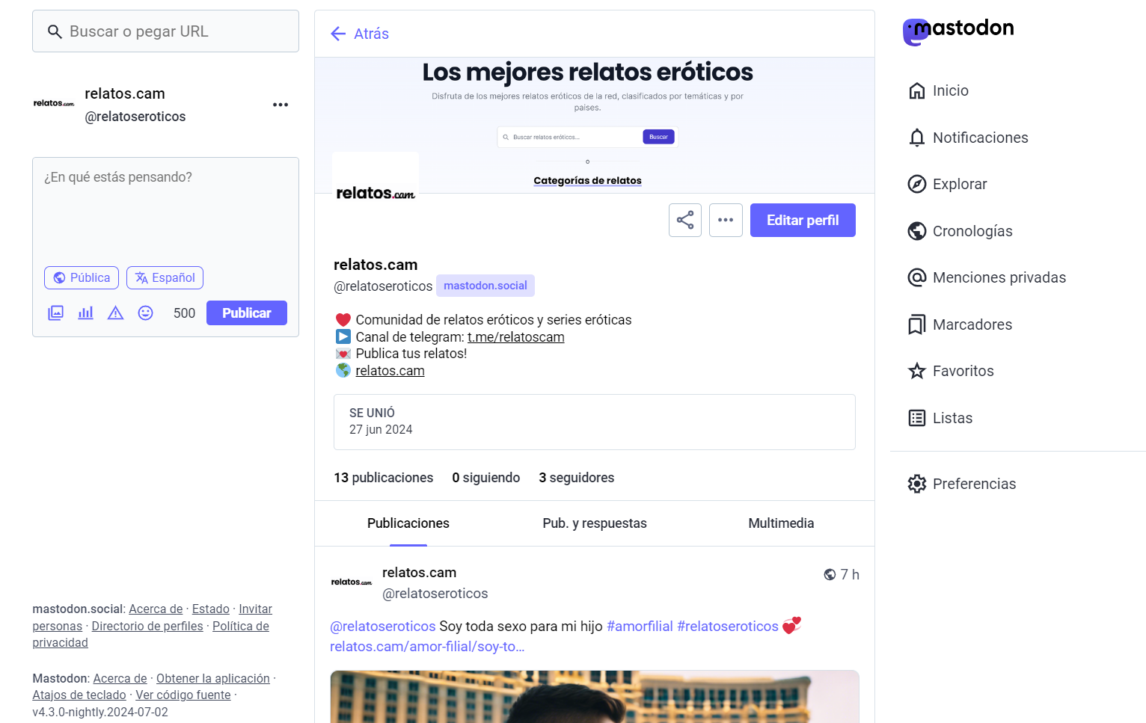1146x723 pixels.
Task: Toggle content warning triangle icon
Action: click(116, 313)
